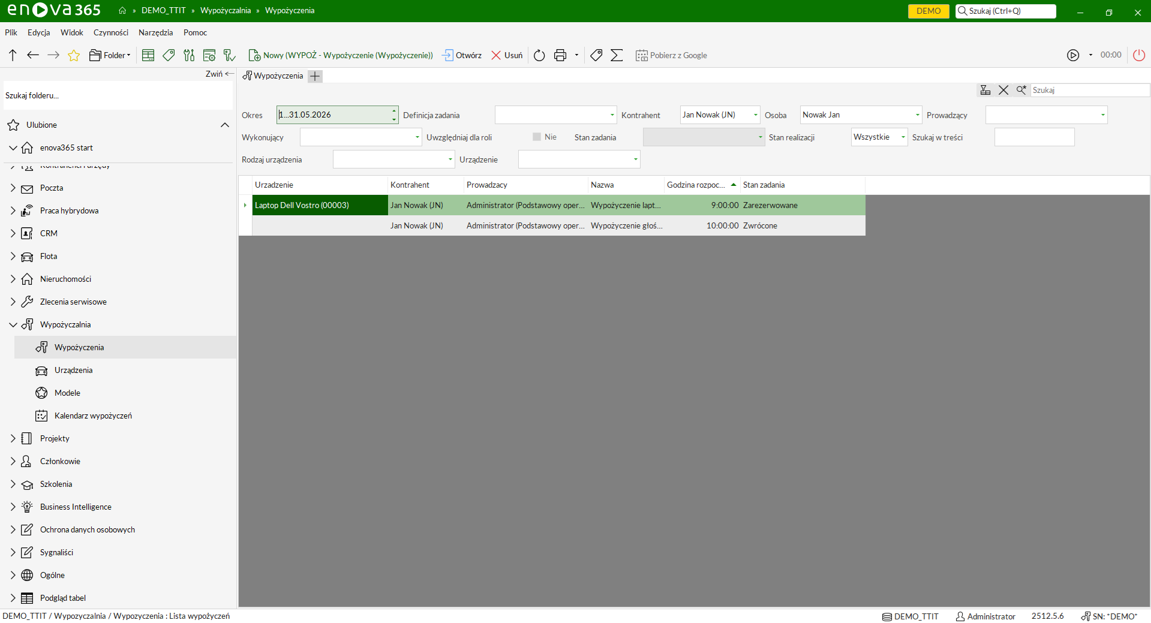The image size is (1151, 623).
Task: Go back with the left arrow icon
Action: (x=33, y=55)
